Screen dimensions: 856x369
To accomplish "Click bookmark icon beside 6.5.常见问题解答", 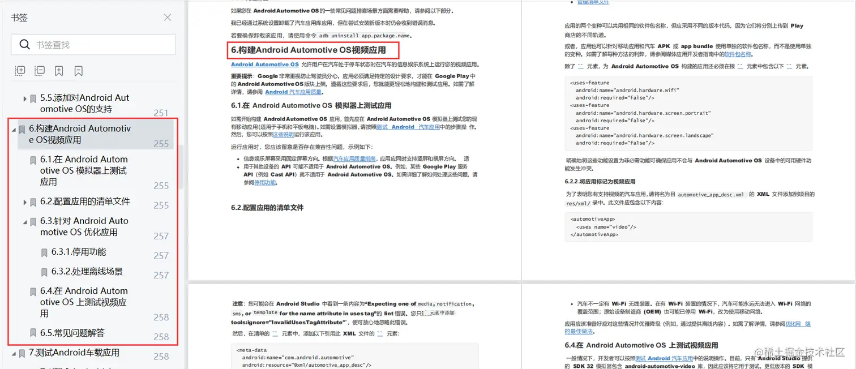I will click(x=33, y=333).
